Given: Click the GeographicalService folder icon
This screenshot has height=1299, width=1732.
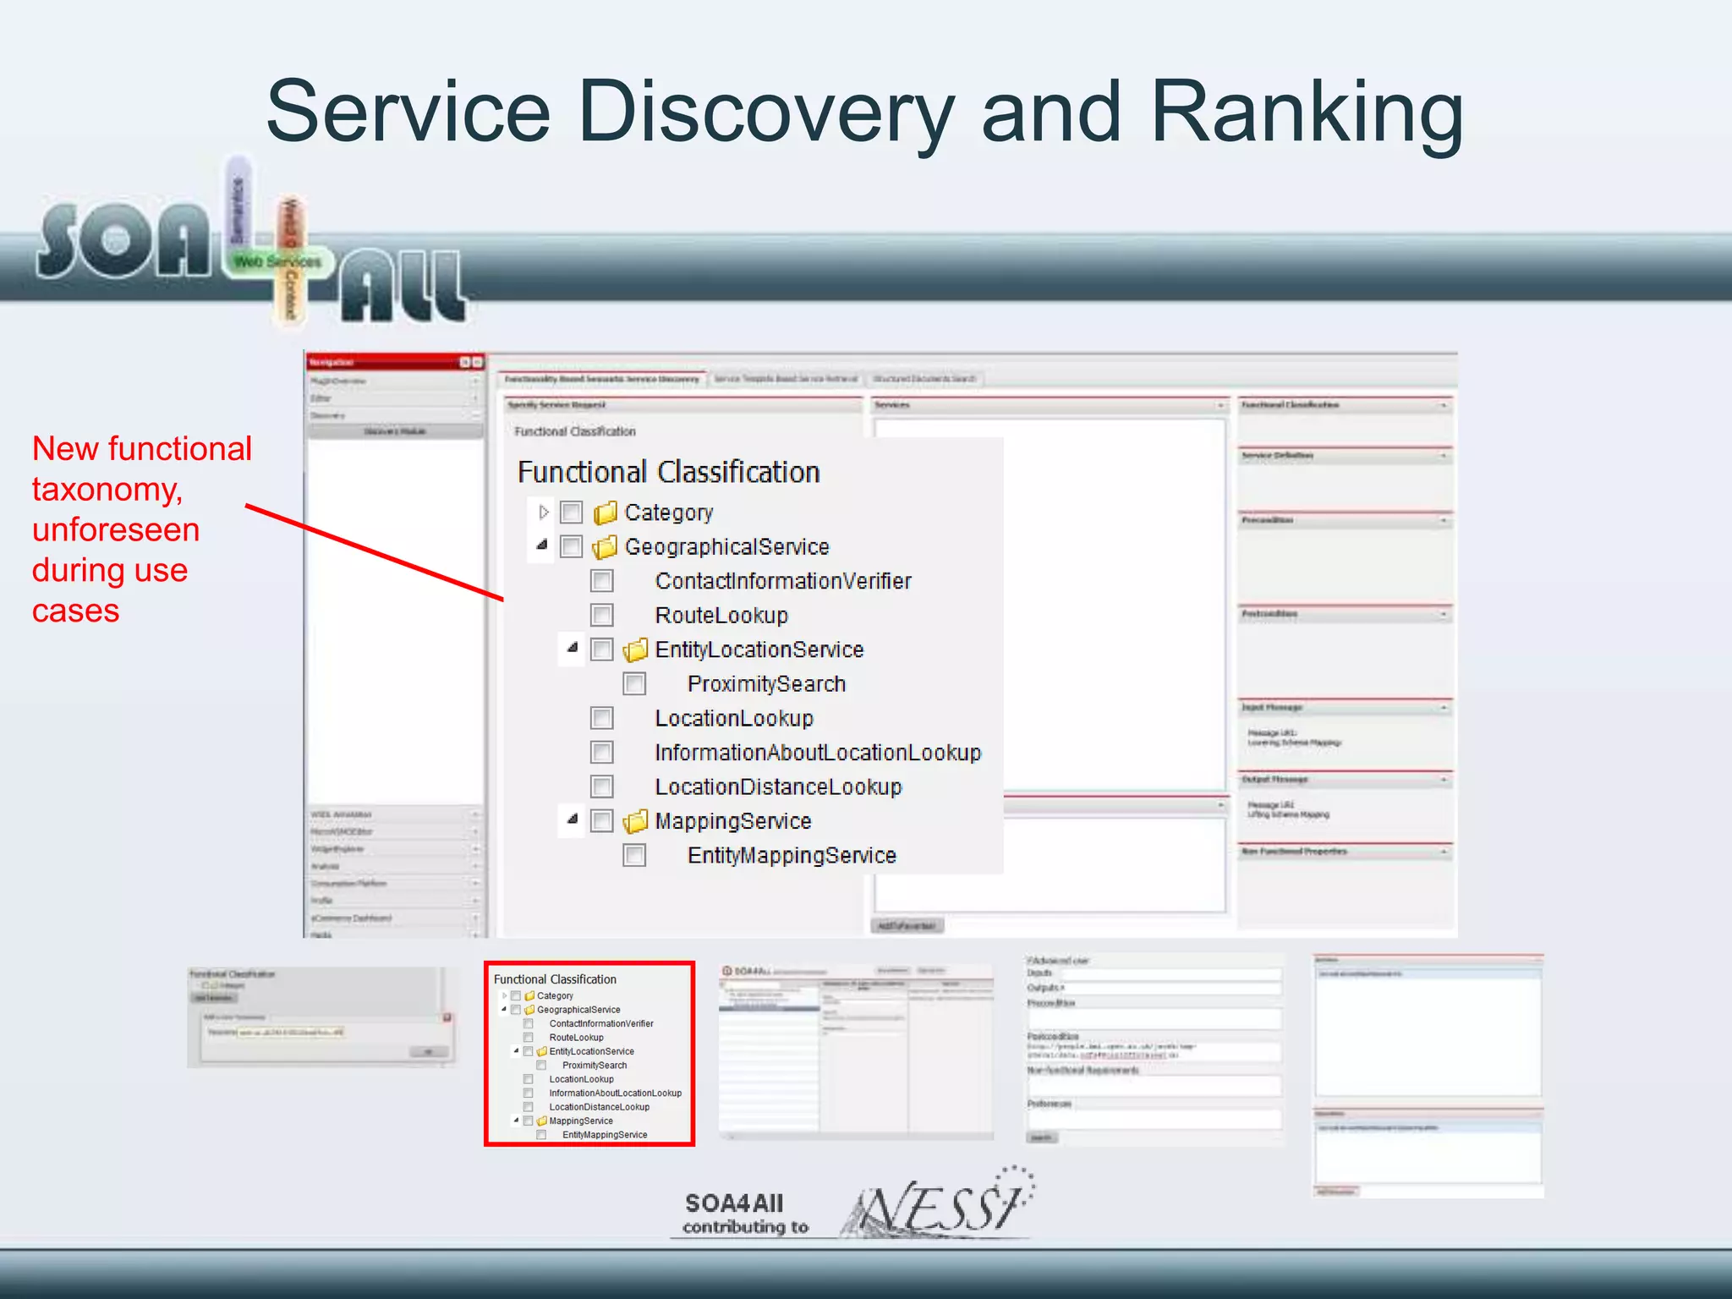Looking at the screenshot, I should [606, 547].
